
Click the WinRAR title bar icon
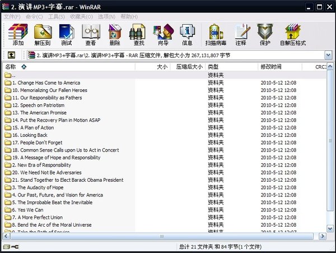pyautogui.click(x=6, y=6)
